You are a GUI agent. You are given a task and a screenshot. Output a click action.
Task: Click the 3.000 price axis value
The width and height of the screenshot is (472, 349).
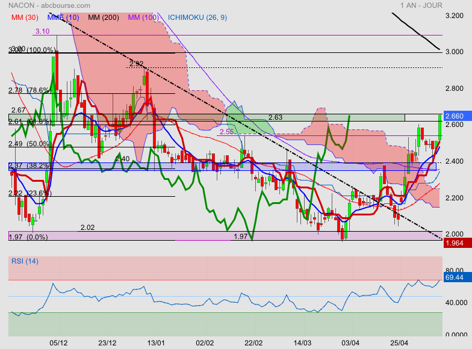pos(455,52)
